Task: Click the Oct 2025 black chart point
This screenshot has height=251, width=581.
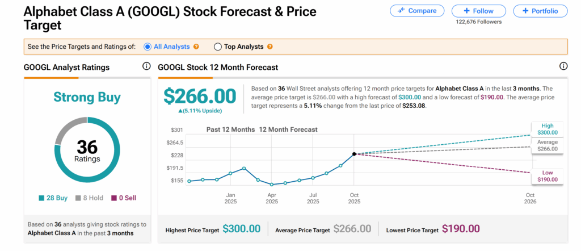Action: [x=354, y=154]
